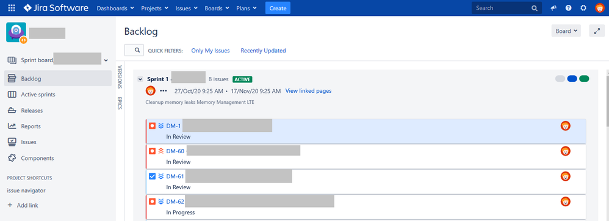Viewport: 609px width, 221px height.
Task: Click the Create button
Action: 278,8
